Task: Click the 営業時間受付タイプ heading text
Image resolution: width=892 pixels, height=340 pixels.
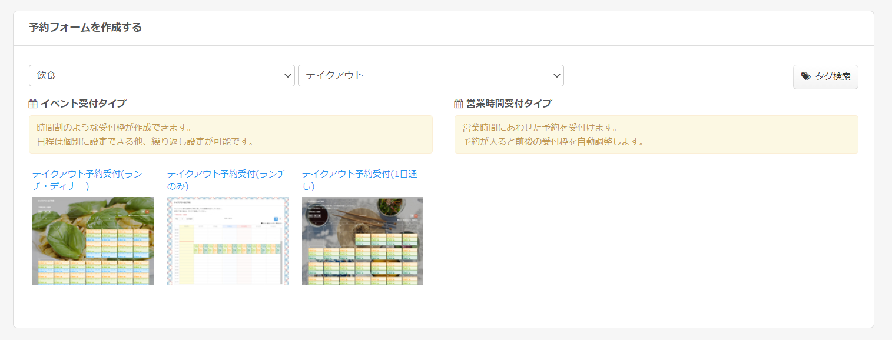Action: coord(509,104)
